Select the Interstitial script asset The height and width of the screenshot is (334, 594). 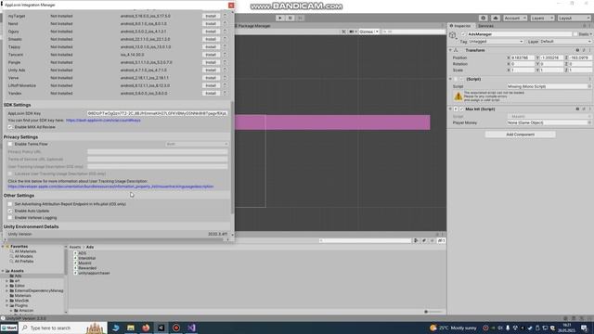coord(86,258)
